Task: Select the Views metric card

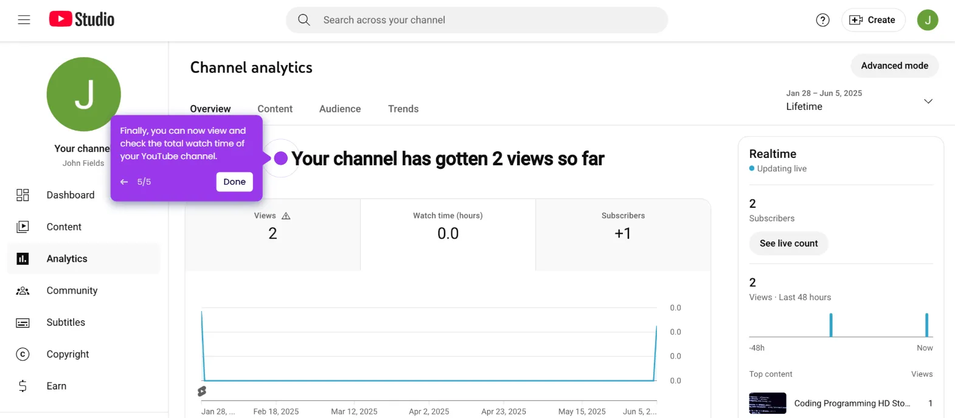Action: coord(273,234)
